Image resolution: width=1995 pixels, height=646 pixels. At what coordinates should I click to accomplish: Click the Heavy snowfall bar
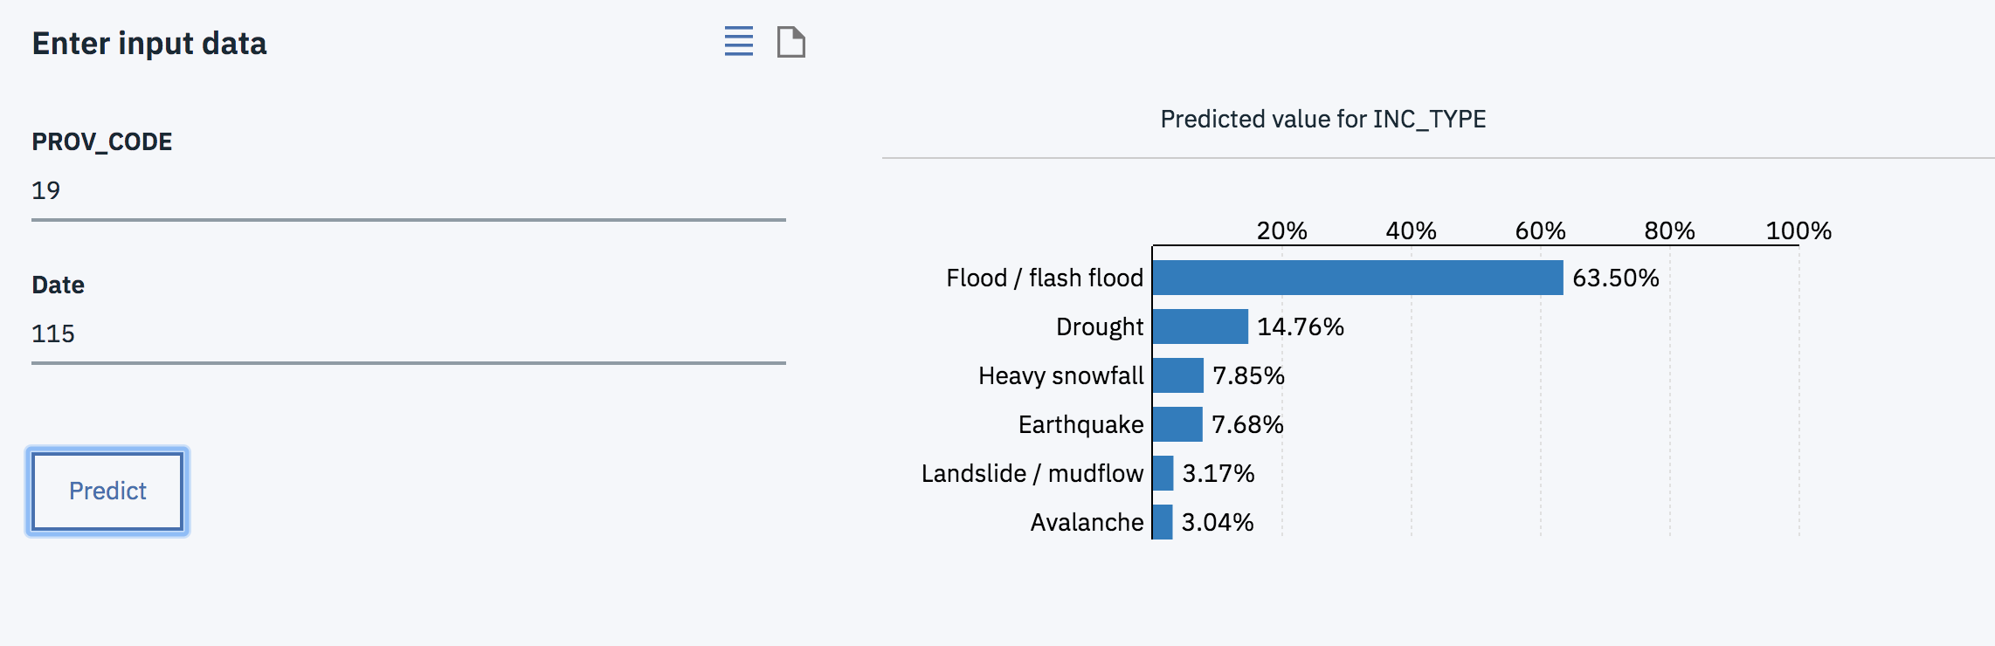(x=1178, y=375)
